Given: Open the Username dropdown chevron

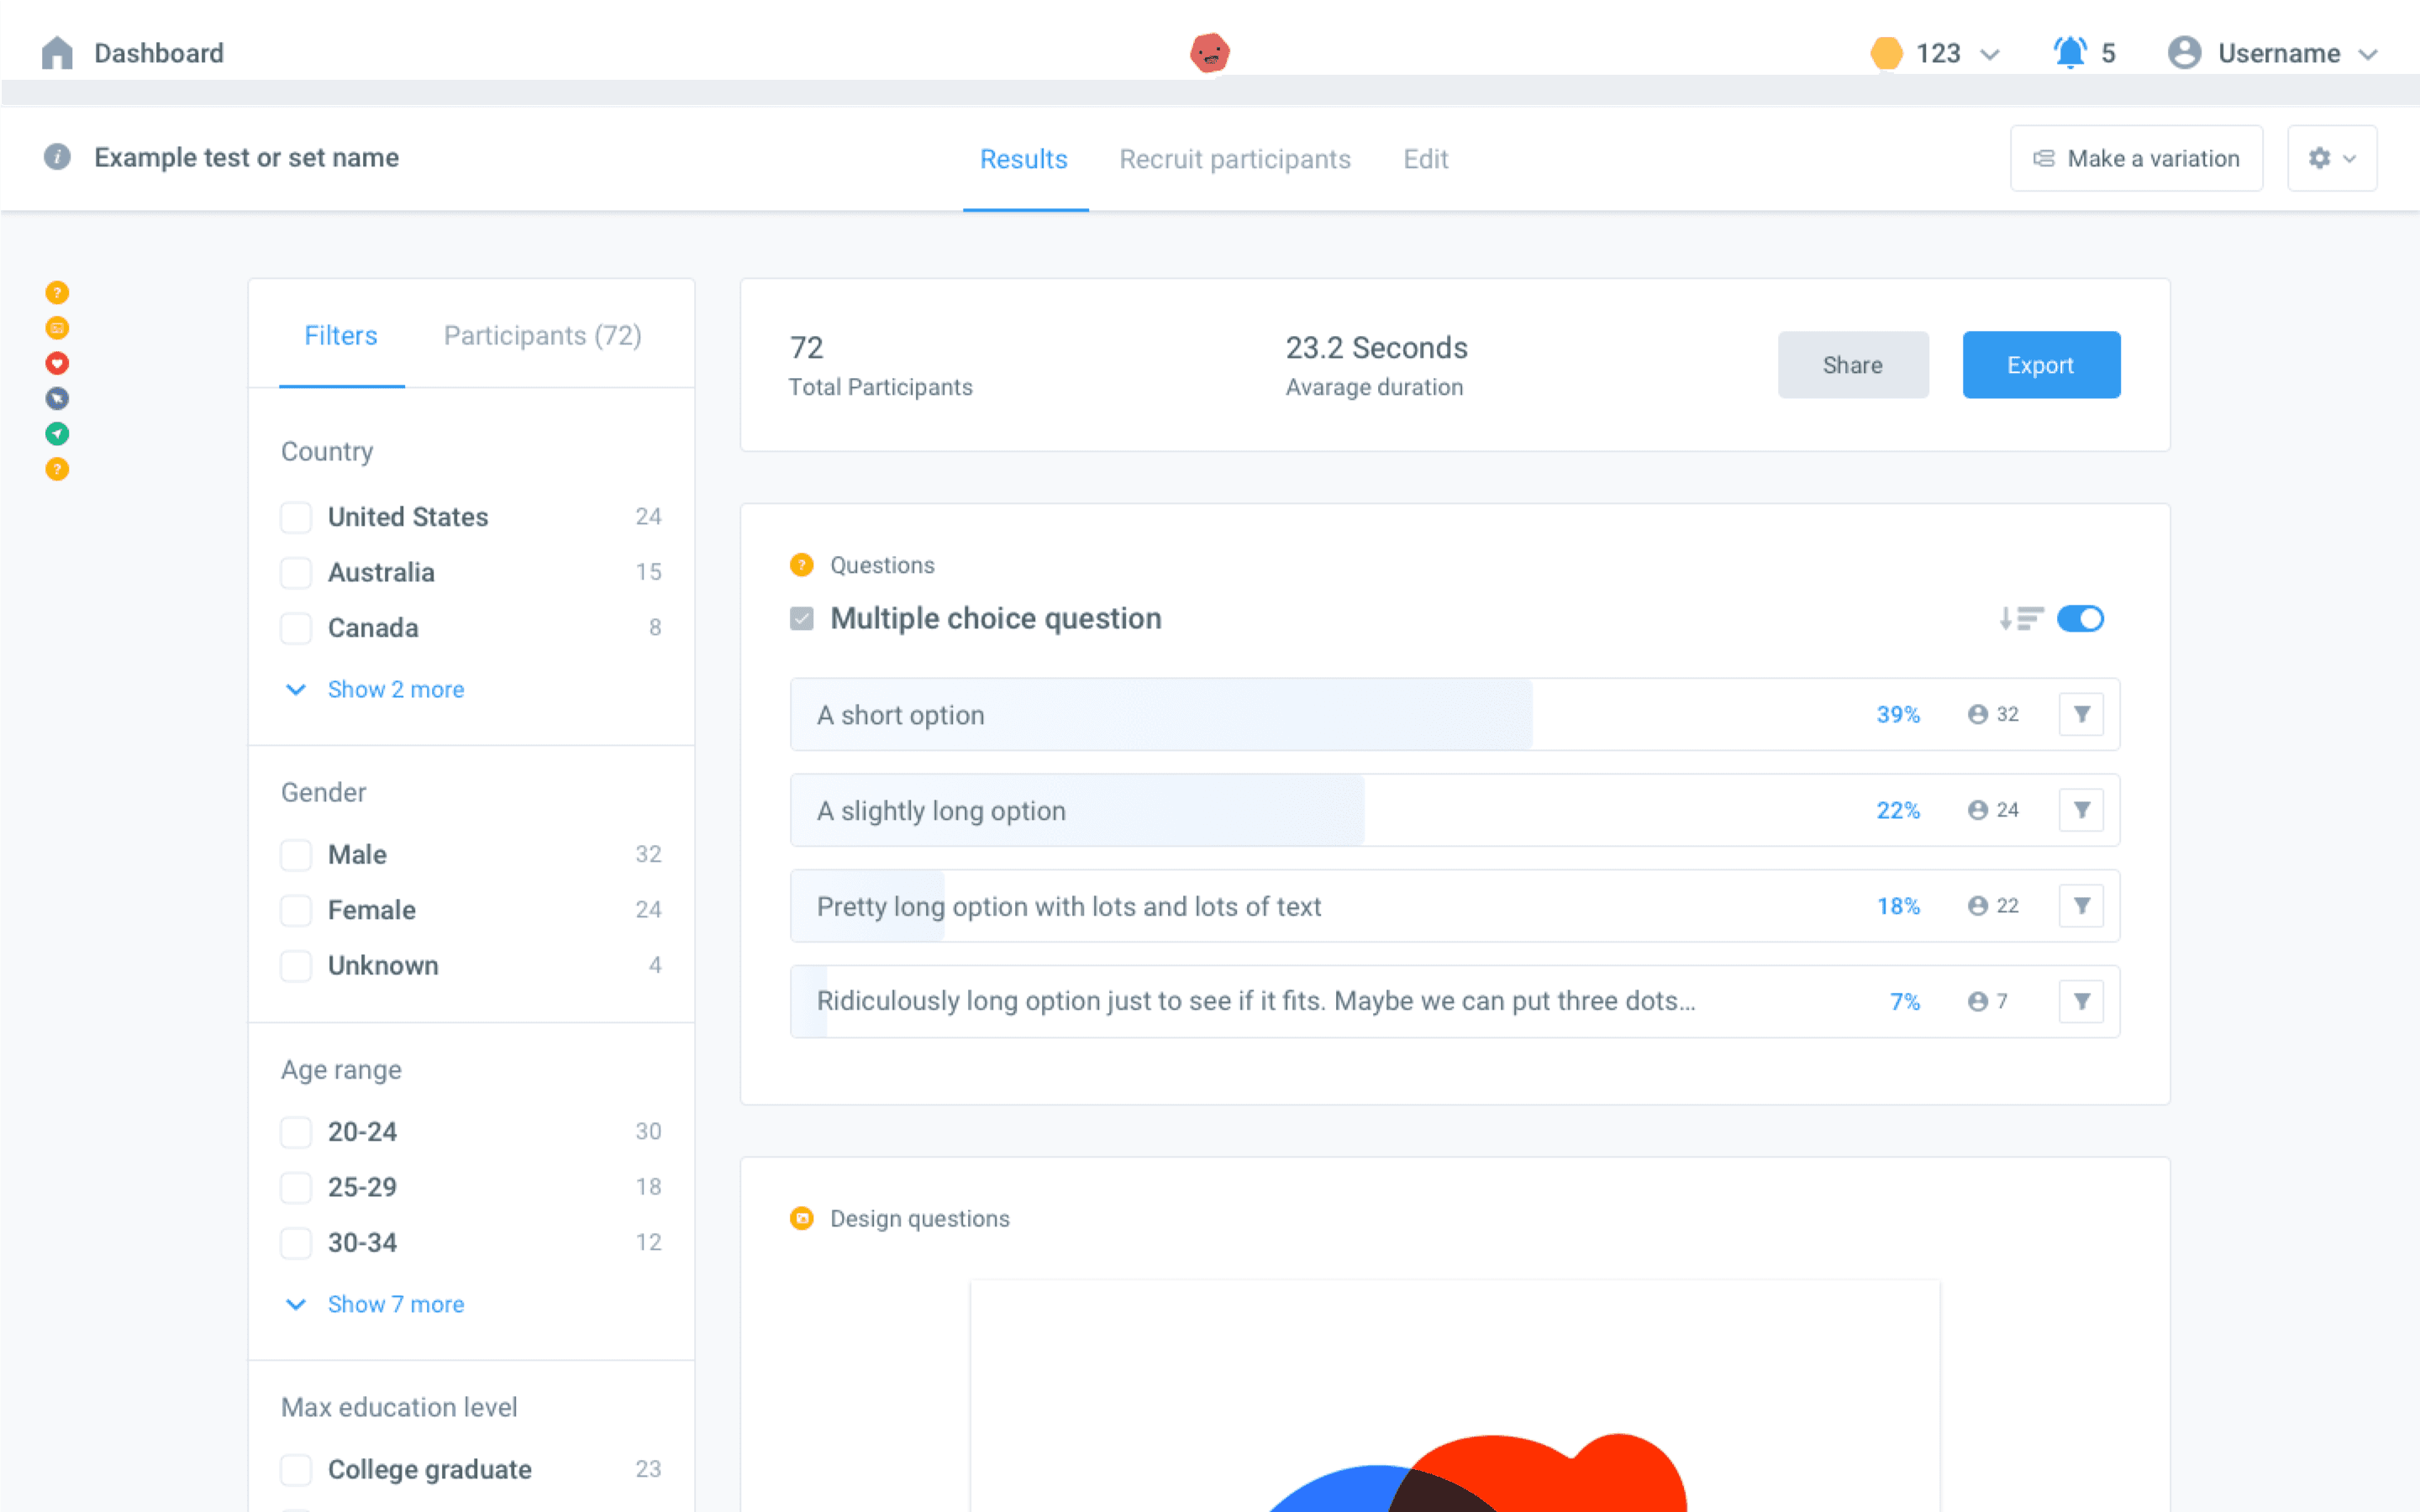Looking at the screenshot, I should (x=2367, y=54).
